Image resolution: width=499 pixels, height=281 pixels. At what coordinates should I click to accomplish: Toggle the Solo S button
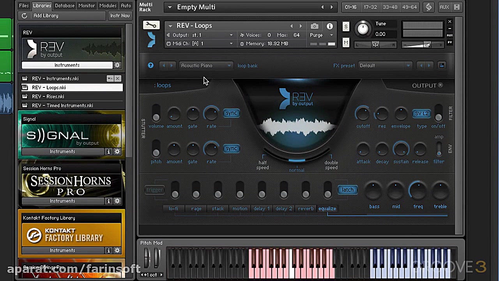tap(346, 27)
